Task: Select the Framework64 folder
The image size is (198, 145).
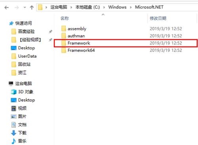Action: coord(81,50)
